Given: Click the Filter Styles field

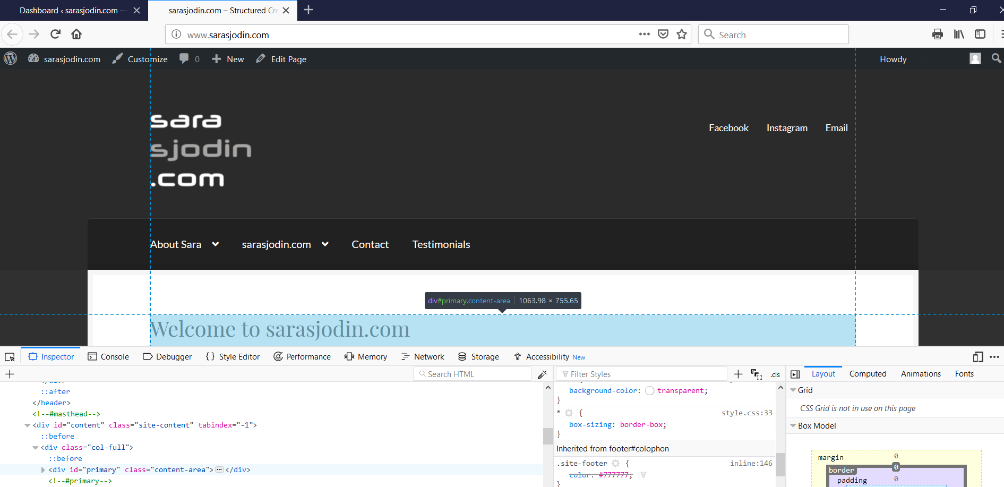Looking at the screenshot, I should tap(641, 374).
